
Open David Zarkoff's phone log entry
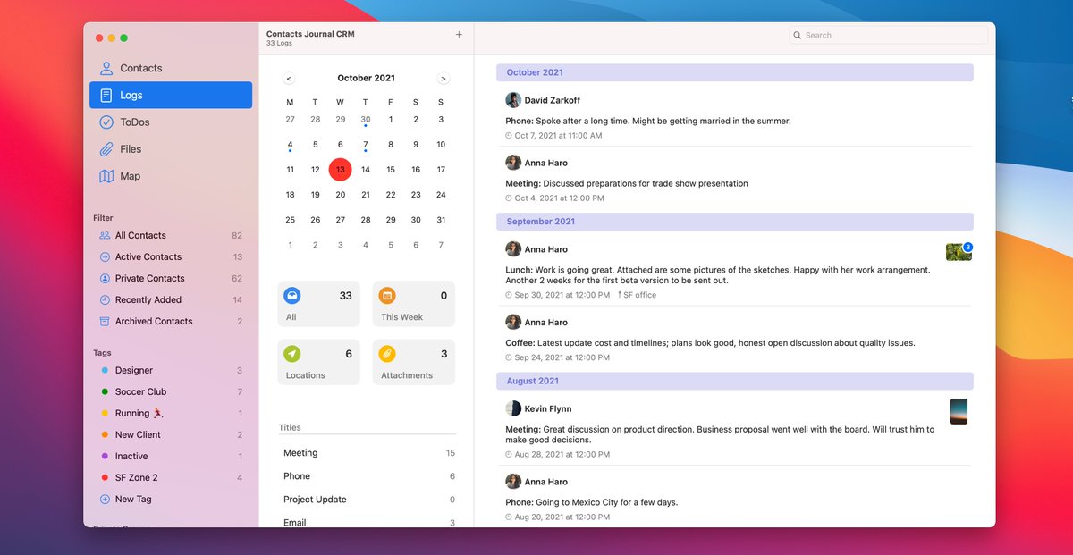(734, 117)
